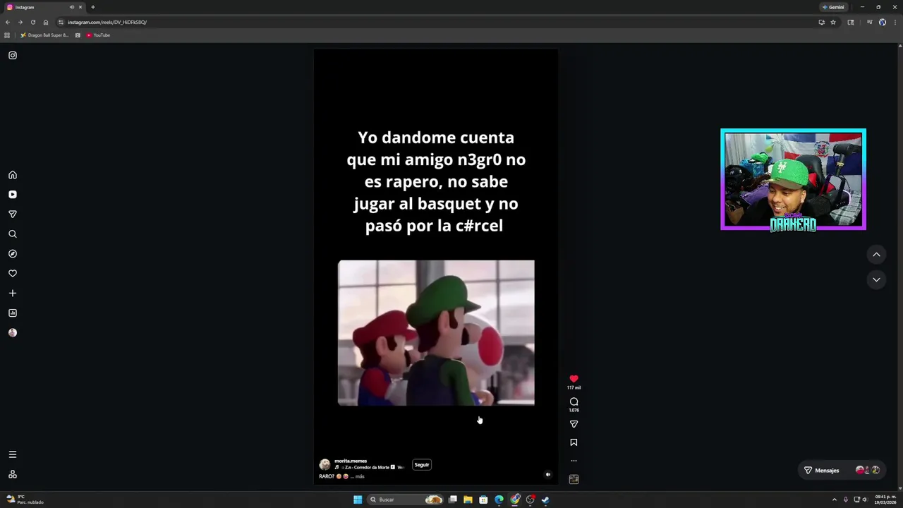Open the Windows Start menu

coord(358,500)
